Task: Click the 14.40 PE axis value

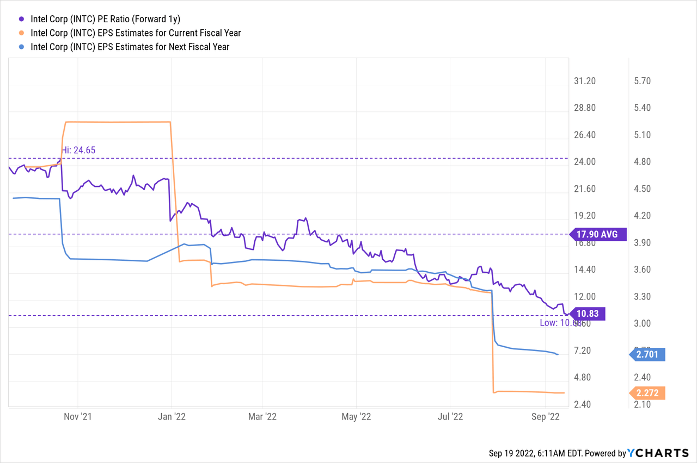Action: click(x=585, y=270)
